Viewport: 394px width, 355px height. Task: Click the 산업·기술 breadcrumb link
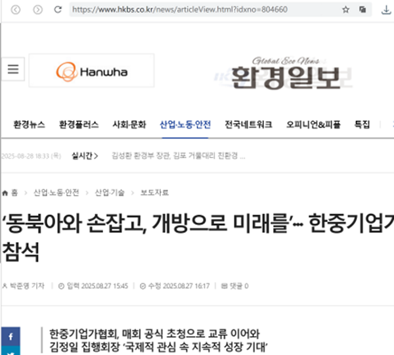pyautogui.click(x=109, y=192)
